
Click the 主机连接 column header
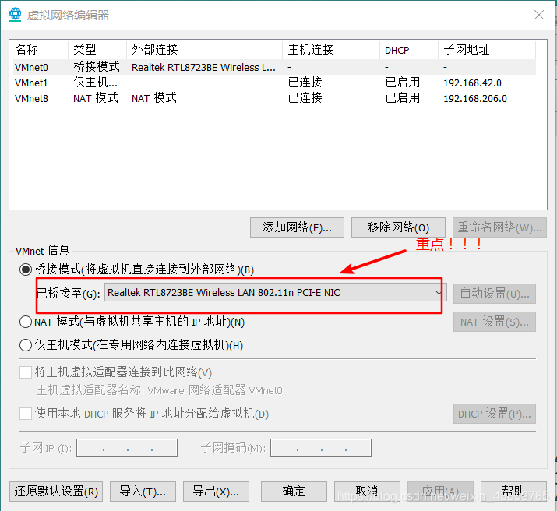click(331, 50)
